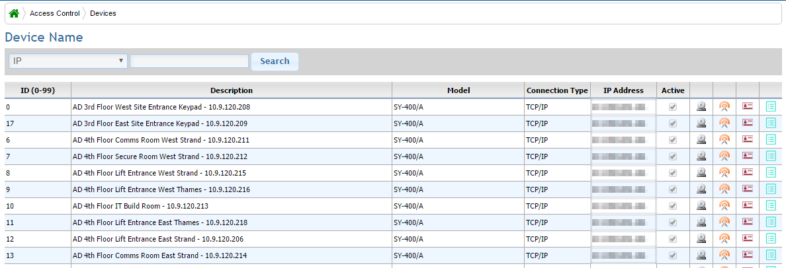Image resolution: width=786 pixels, height=268 pixels.
Task: Toggle Active checkbox for Secure Room West Strand
Action: tap(674, 156)
